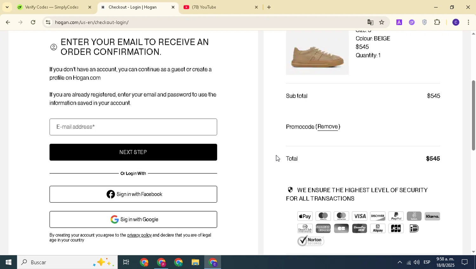Bookmark this page with the star icon
This screenshot has width=476, height=269.
382,22
